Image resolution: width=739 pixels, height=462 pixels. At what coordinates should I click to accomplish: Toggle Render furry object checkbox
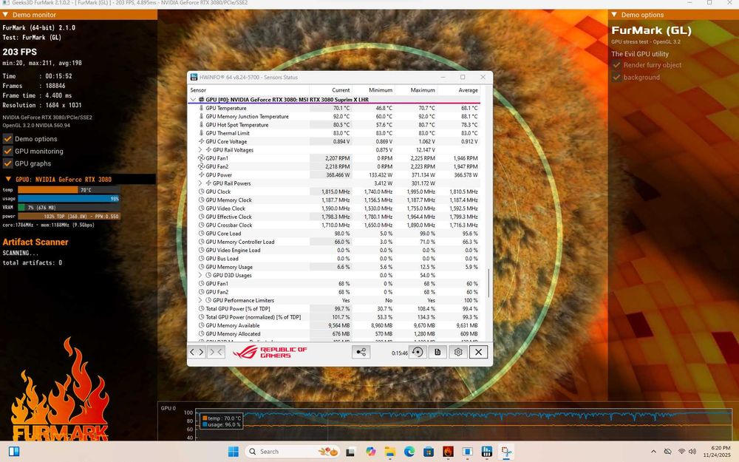(616, 65)
